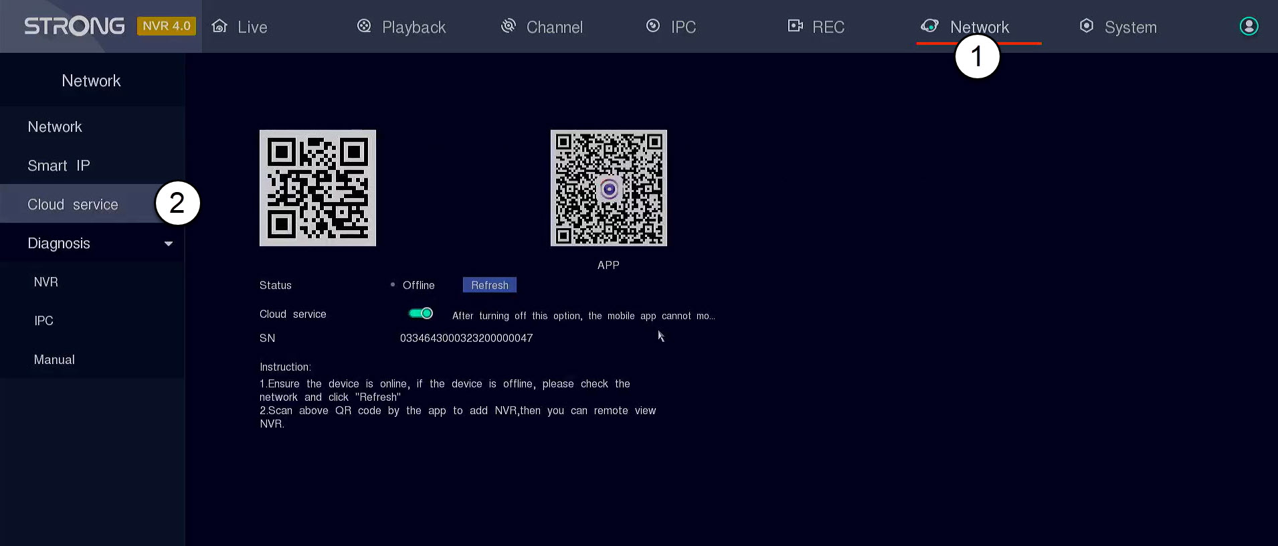This screenshot has width=1278, height=546.
Task: Open IPC diagnosis page
Action: pos(92,321)
